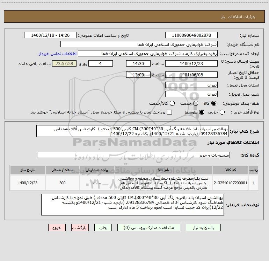Viewport: 269px width, 261px height.
Task: Click the واحد شمارش column header
Action: [97, 170]
